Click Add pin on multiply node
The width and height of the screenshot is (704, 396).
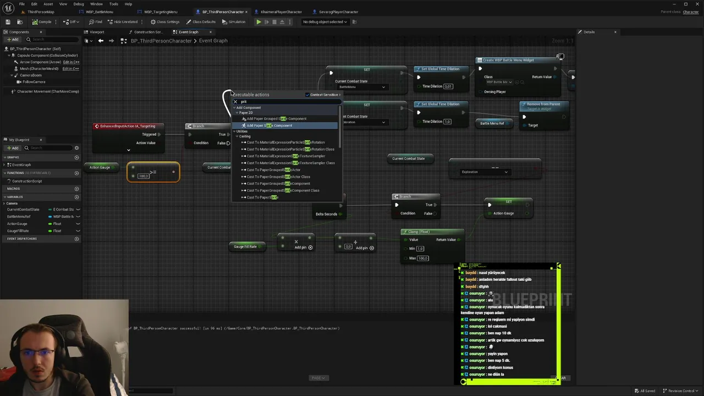point(304,248)
